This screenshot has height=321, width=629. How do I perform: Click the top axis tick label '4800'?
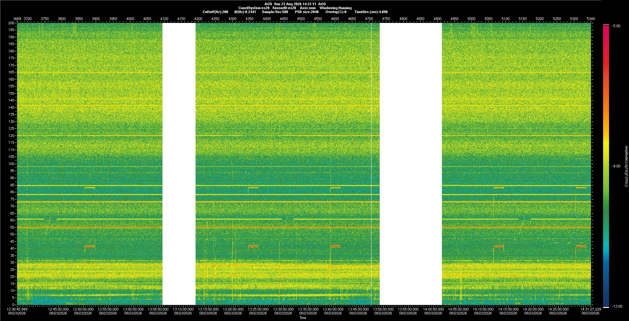point(403,19)
